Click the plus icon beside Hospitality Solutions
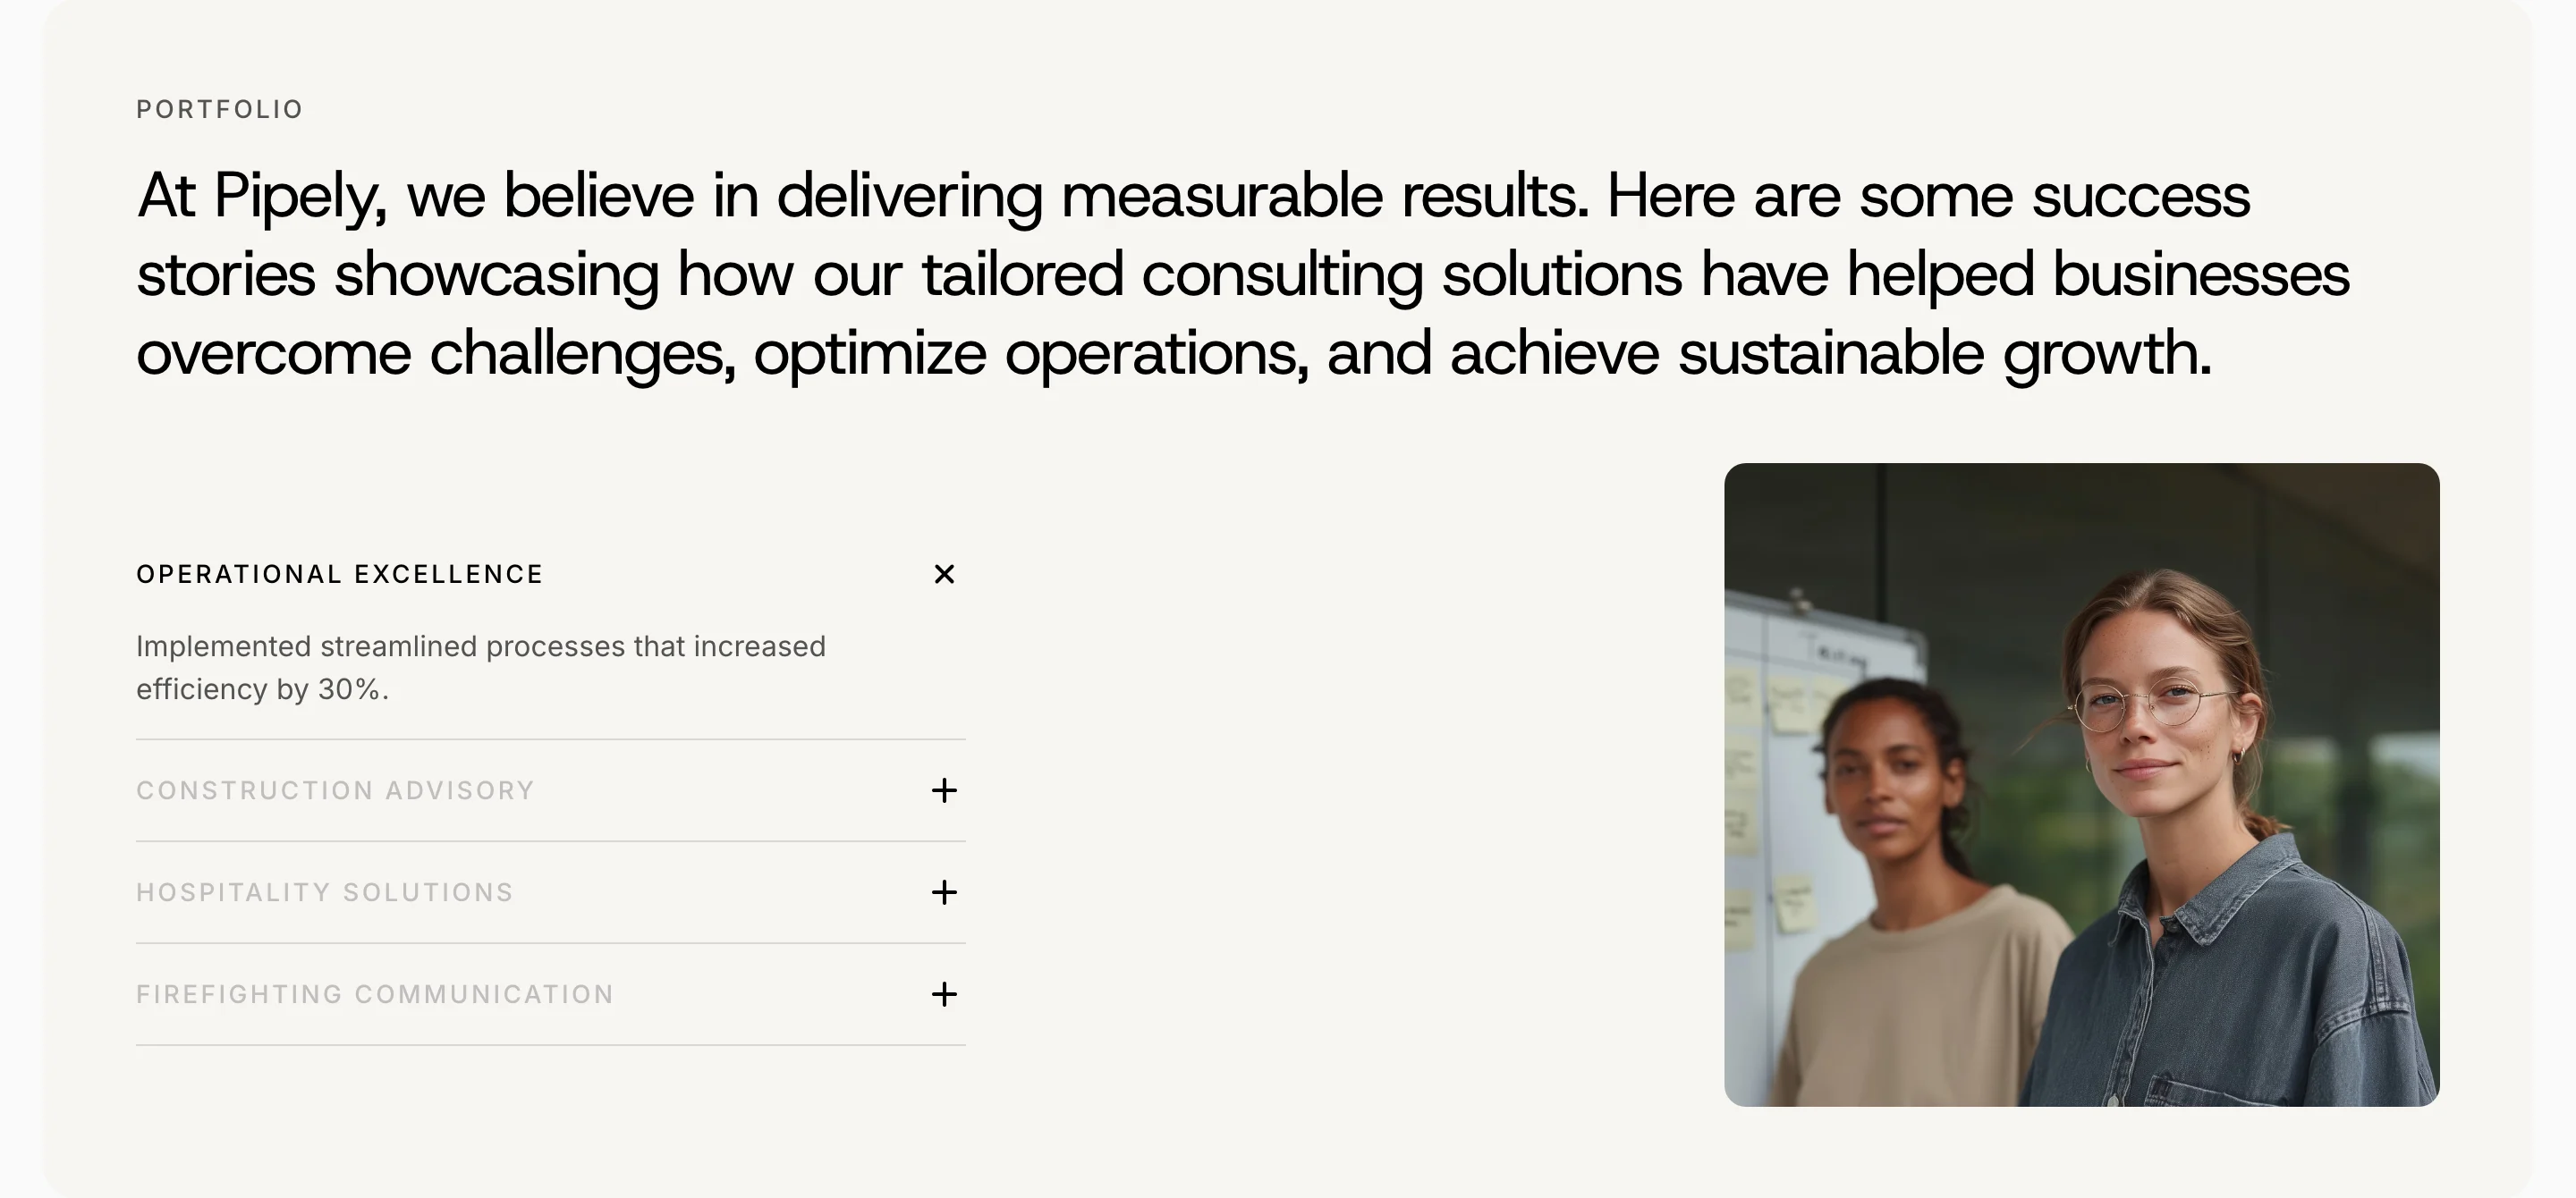This screenshot has height=1198, width=2576. click(944, 892)
